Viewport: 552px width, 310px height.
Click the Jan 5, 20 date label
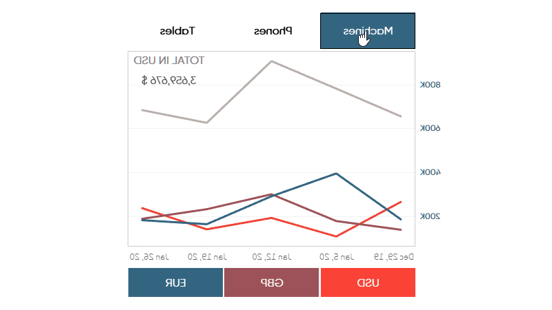click(x=336, y=256)
